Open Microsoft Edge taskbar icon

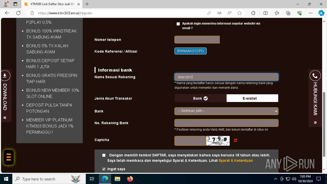[x=105, y=179]
